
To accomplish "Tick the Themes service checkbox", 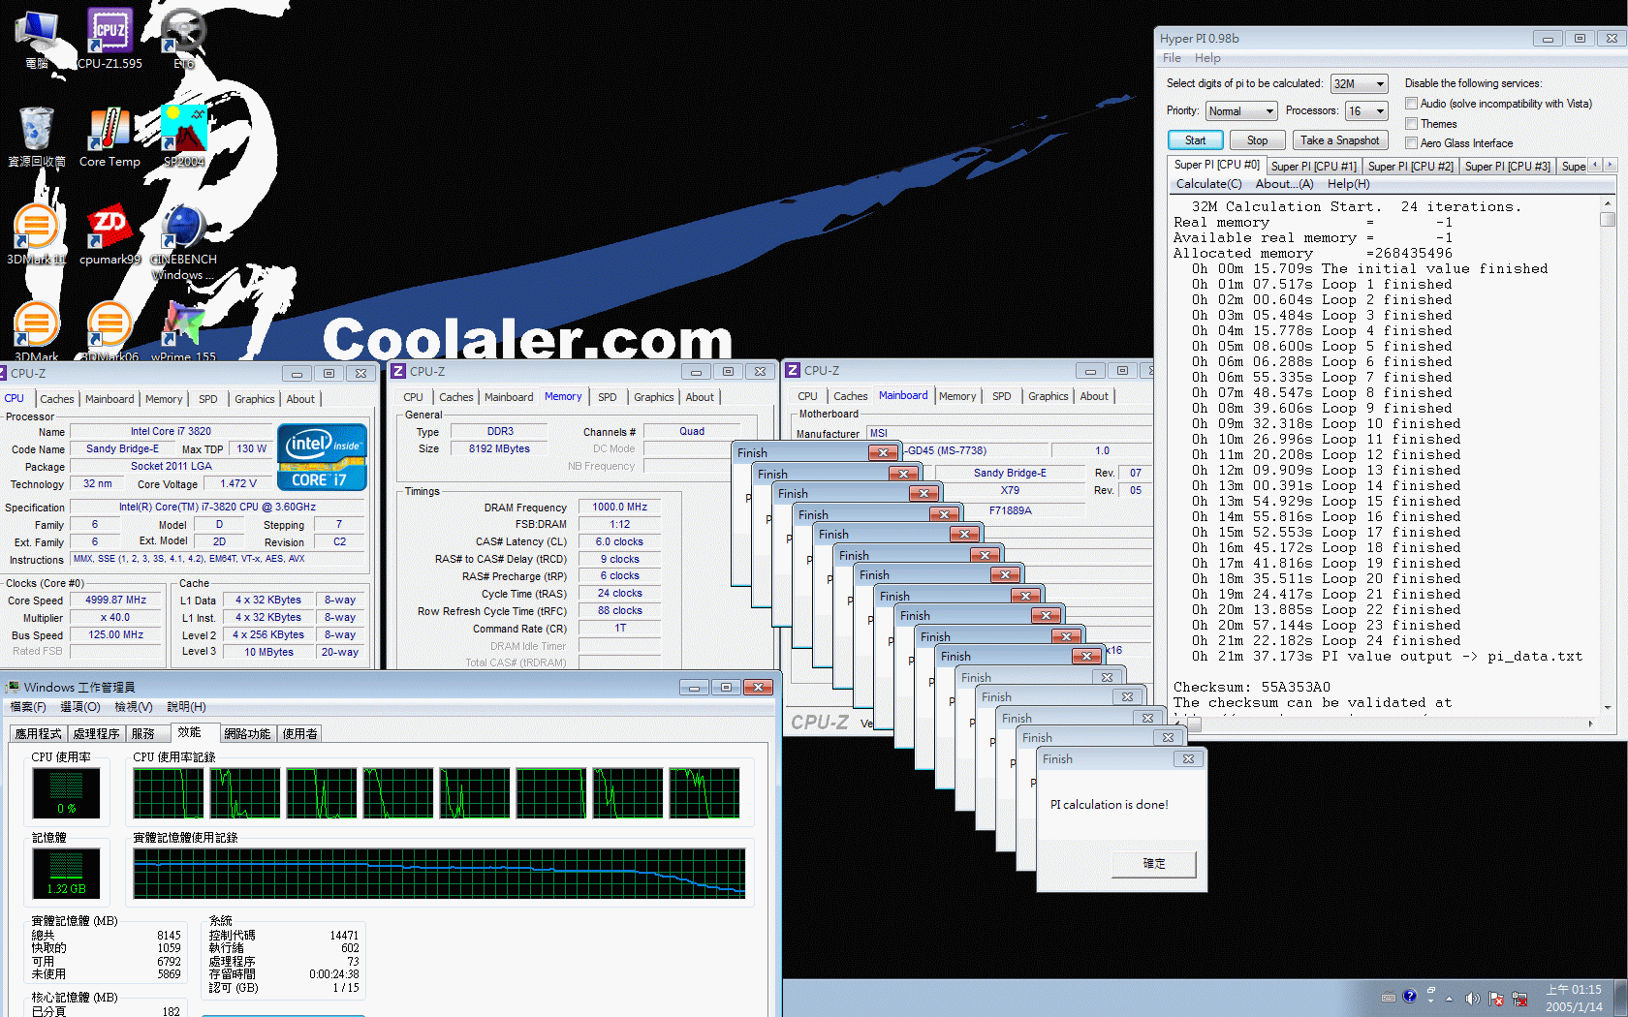I will [x=1412, y=124].
